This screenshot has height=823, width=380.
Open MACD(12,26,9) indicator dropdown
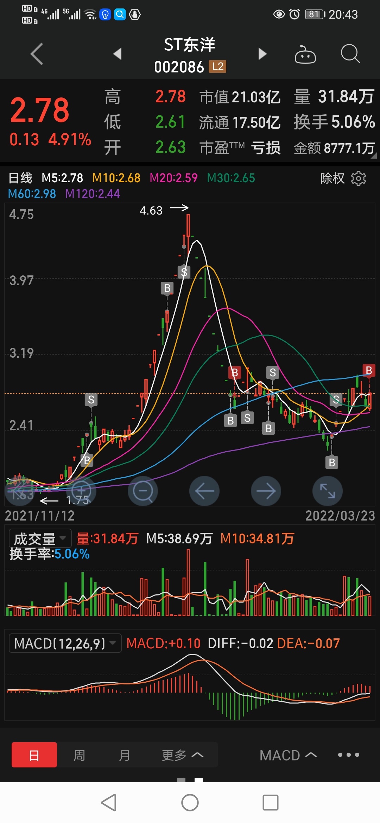[65, 643]
